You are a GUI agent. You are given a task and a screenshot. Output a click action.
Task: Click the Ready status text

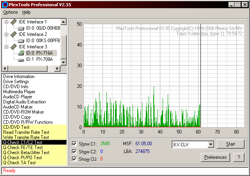click(9, 171)
